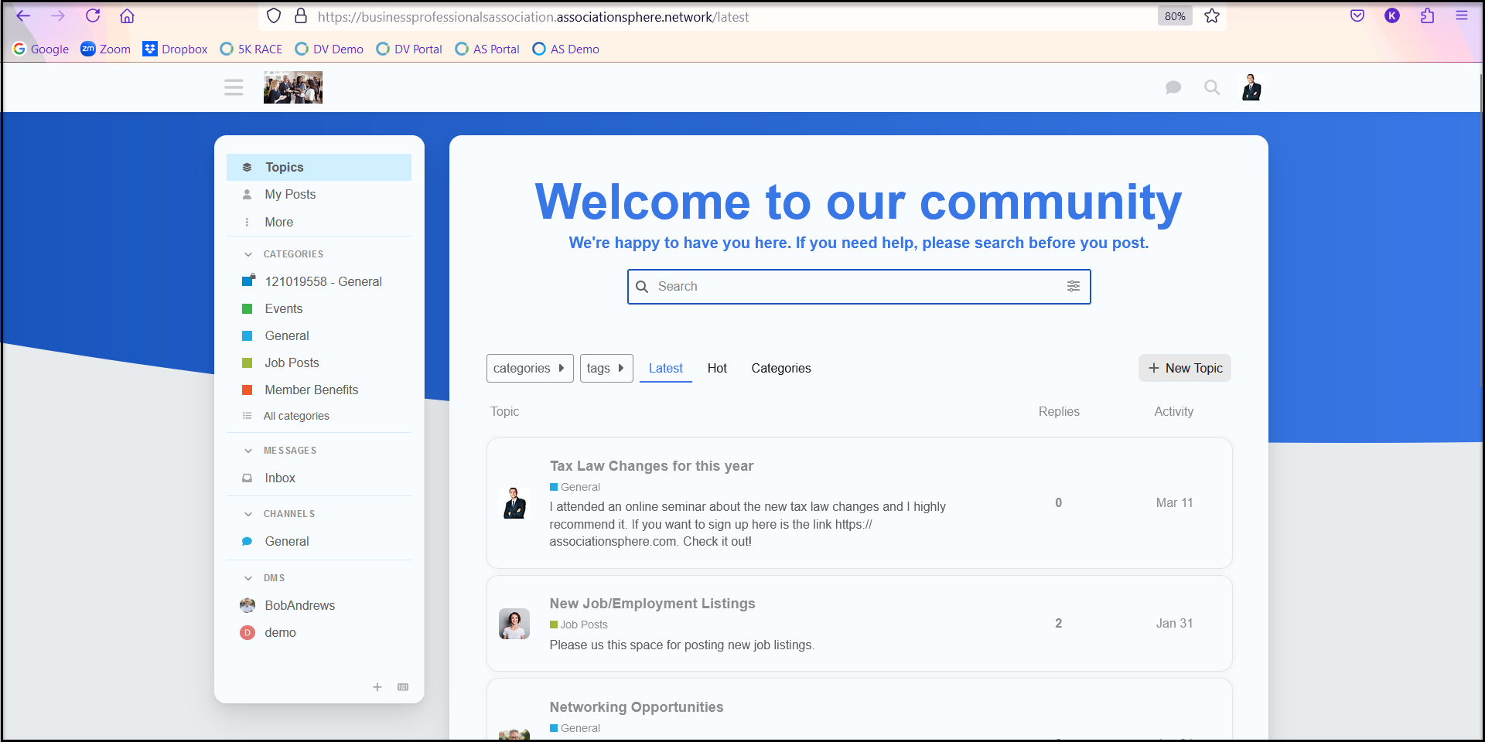Click the browser address bar URL

(x=533, y=16)
